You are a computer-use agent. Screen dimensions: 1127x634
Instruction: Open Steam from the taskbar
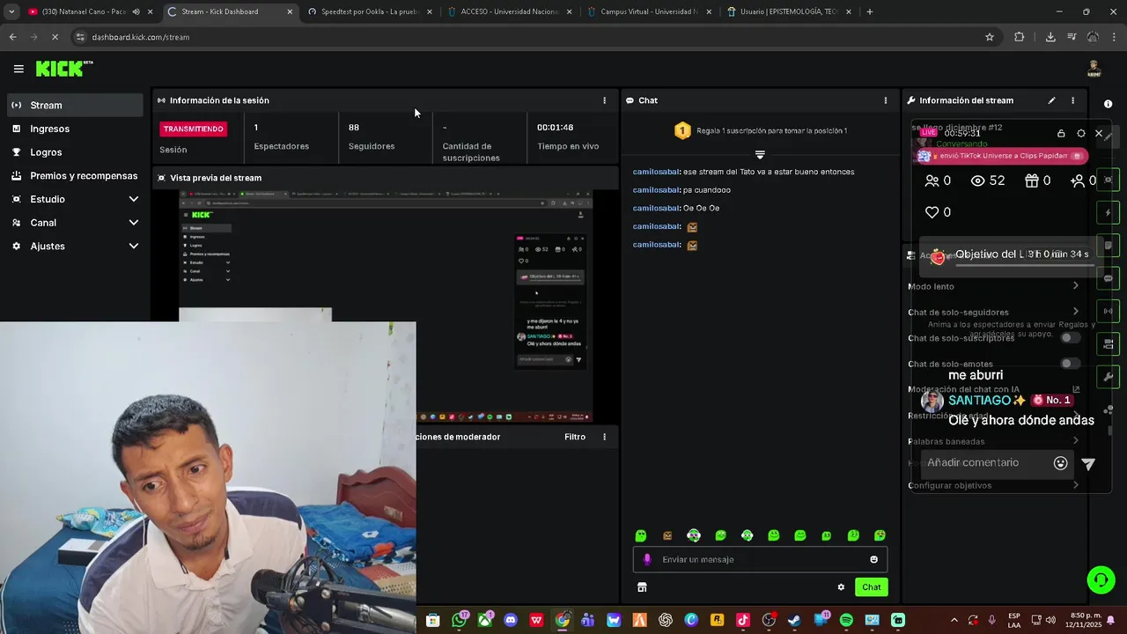click(794, 620)
